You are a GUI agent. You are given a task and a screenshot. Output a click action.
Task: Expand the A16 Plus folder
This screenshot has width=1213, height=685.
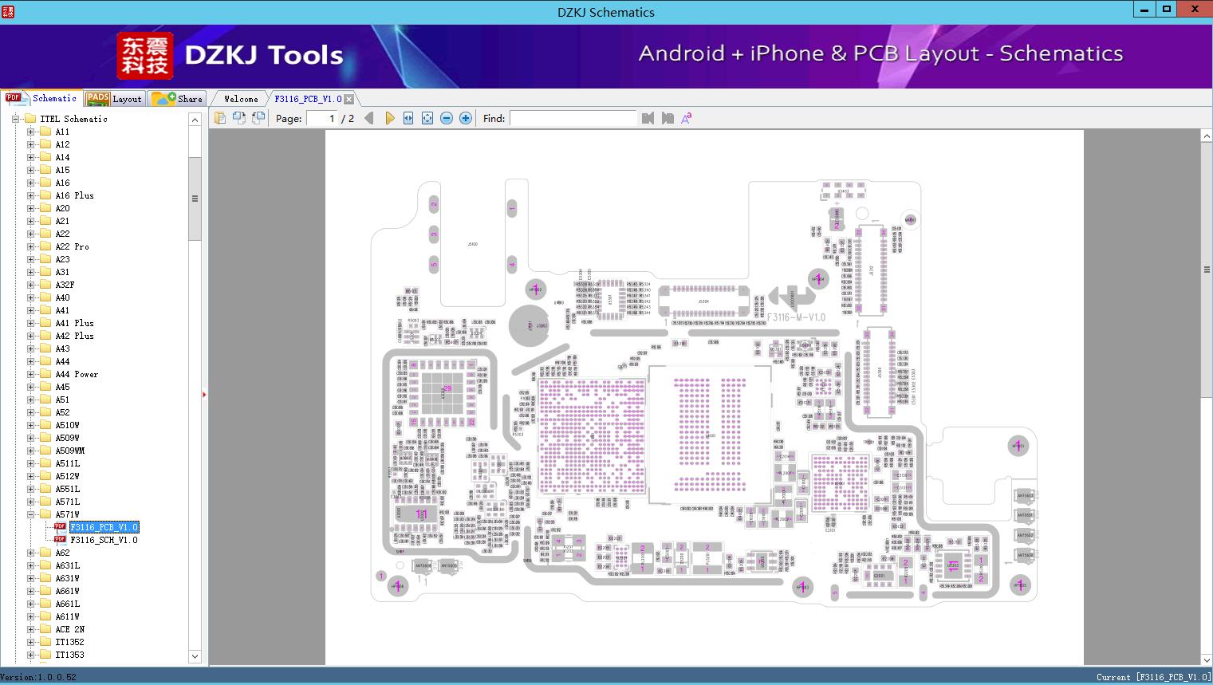30,195
